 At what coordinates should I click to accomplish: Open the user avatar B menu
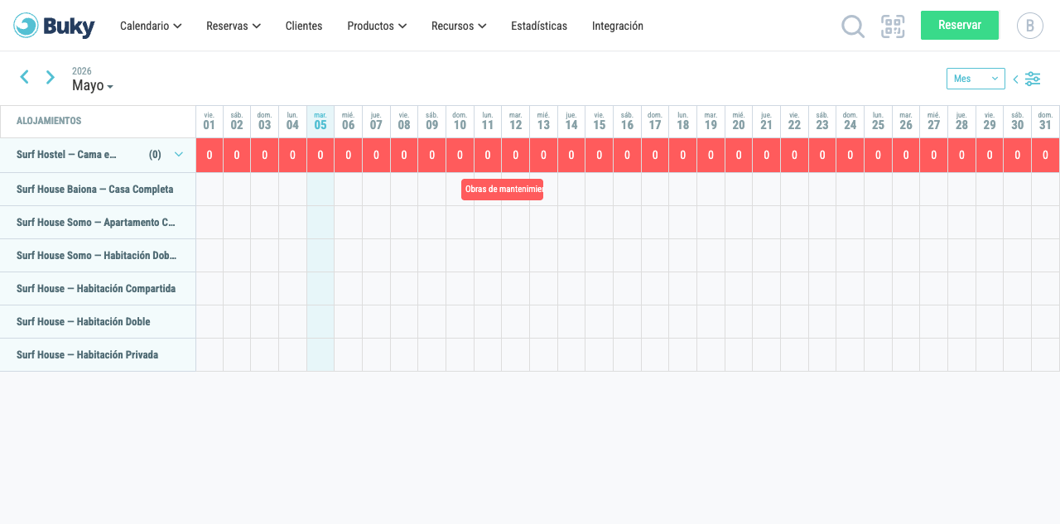tap(1030, 26)
